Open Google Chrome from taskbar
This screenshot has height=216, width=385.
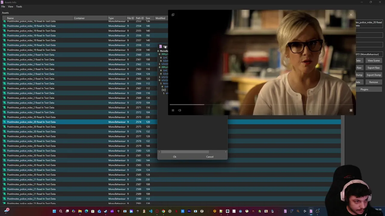(163, 211)
